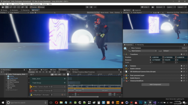Click the add button on the Track Group
This screenshot has width=188, height=105.
[65, 83]
